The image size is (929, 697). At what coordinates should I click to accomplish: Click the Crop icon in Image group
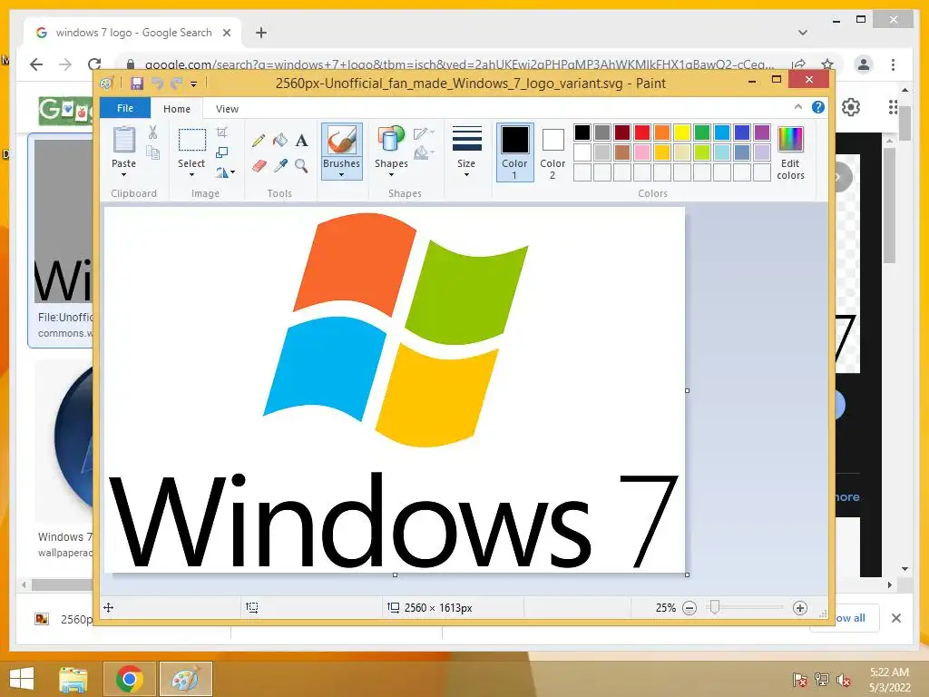click(222, 133)
